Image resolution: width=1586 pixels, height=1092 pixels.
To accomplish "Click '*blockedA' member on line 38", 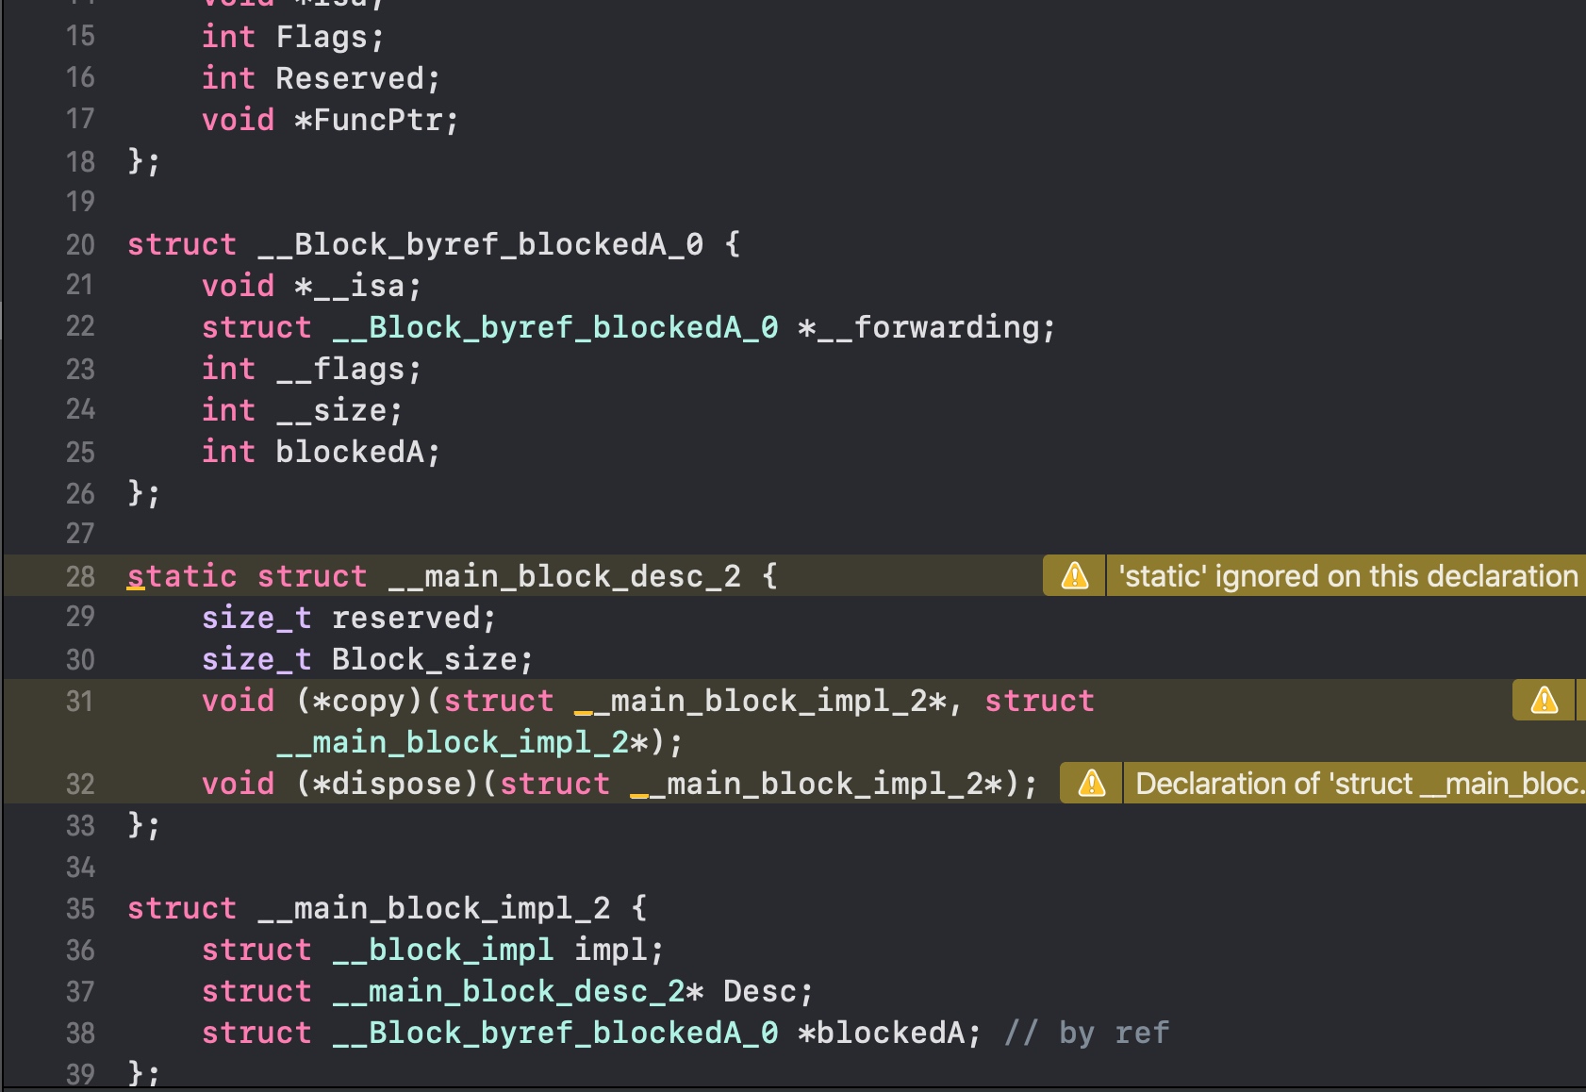I will tap(882, 1033).
